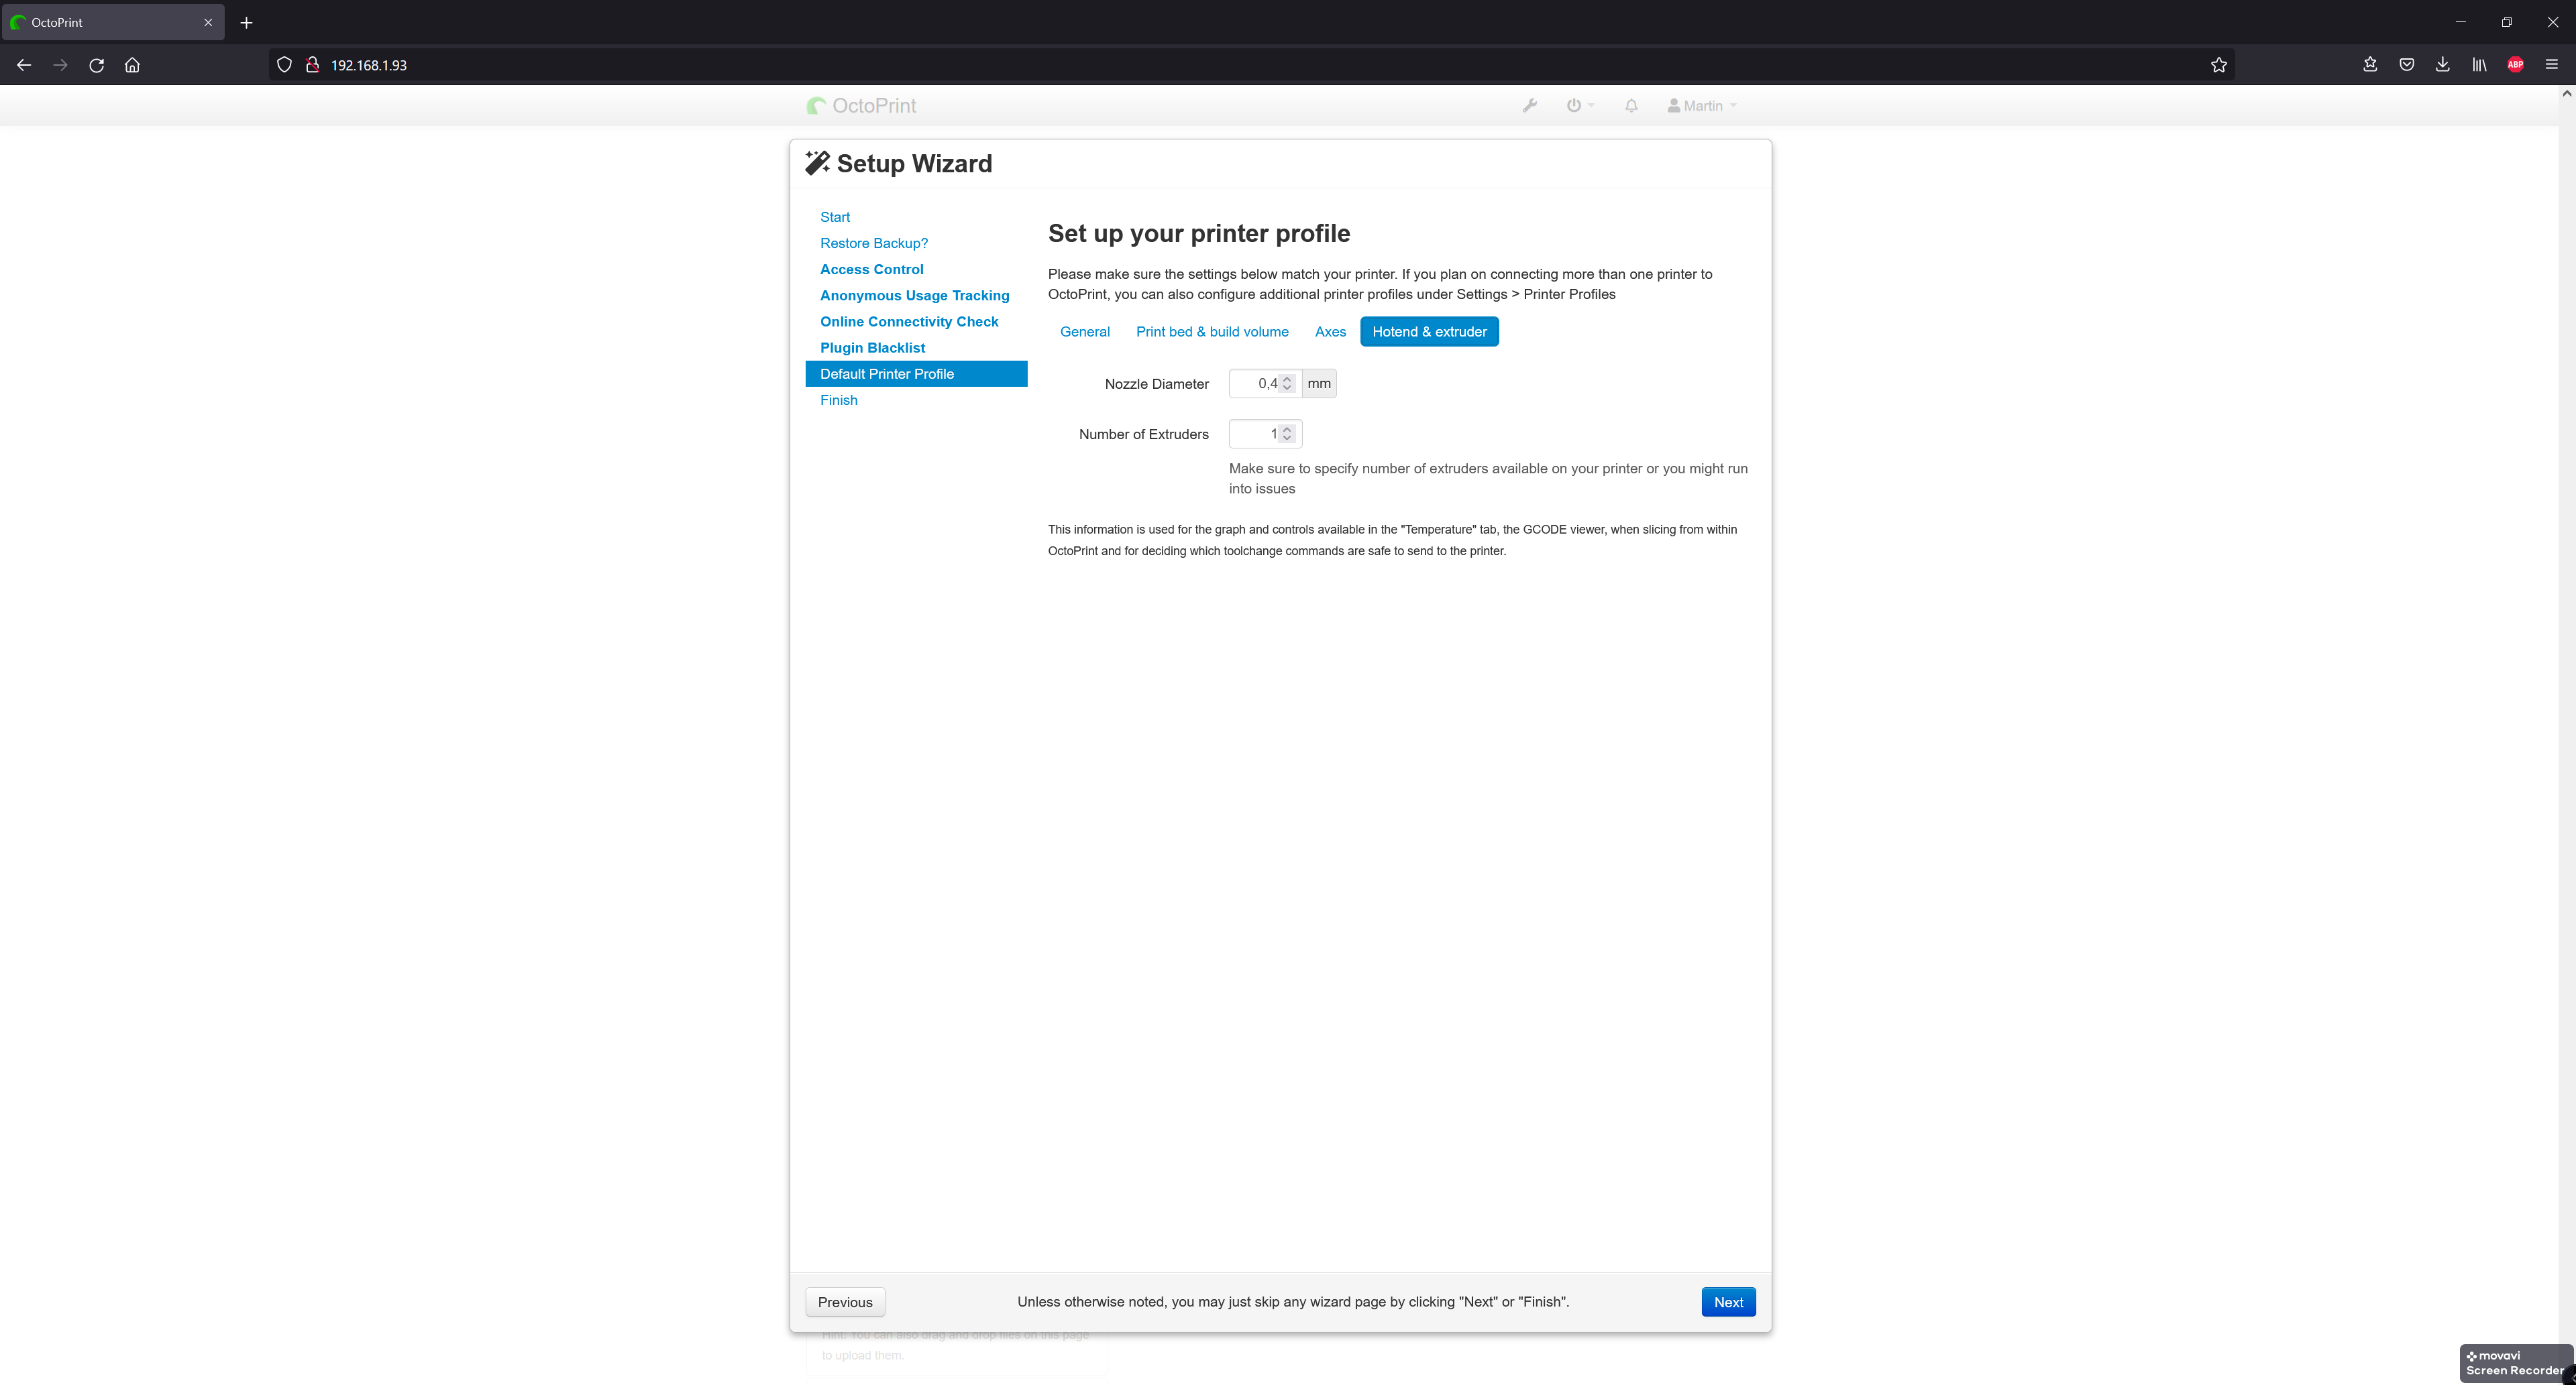This screenshot has height=1385, width=2576.
Task: Open OctoPrint settings wrench icon
Action: coord(1529,106)
